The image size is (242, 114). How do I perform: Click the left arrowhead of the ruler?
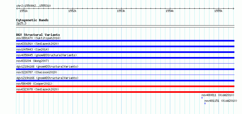[x=17, y=9]
